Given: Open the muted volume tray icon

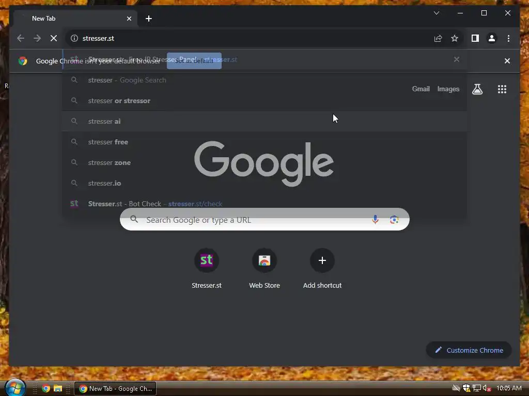Looking at the screenshot, I should point(486,388).
